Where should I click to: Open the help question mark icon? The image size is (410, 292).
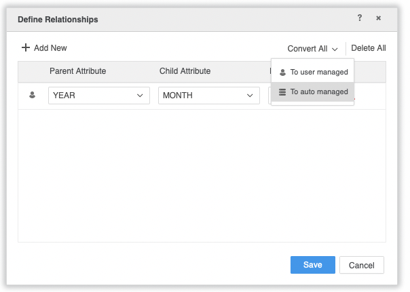(360, 18)
